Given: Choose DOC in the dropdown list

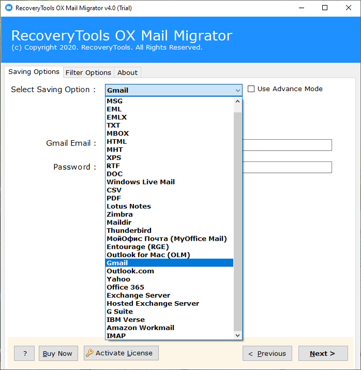Looking at the screenshot, I should pos(169,174).
